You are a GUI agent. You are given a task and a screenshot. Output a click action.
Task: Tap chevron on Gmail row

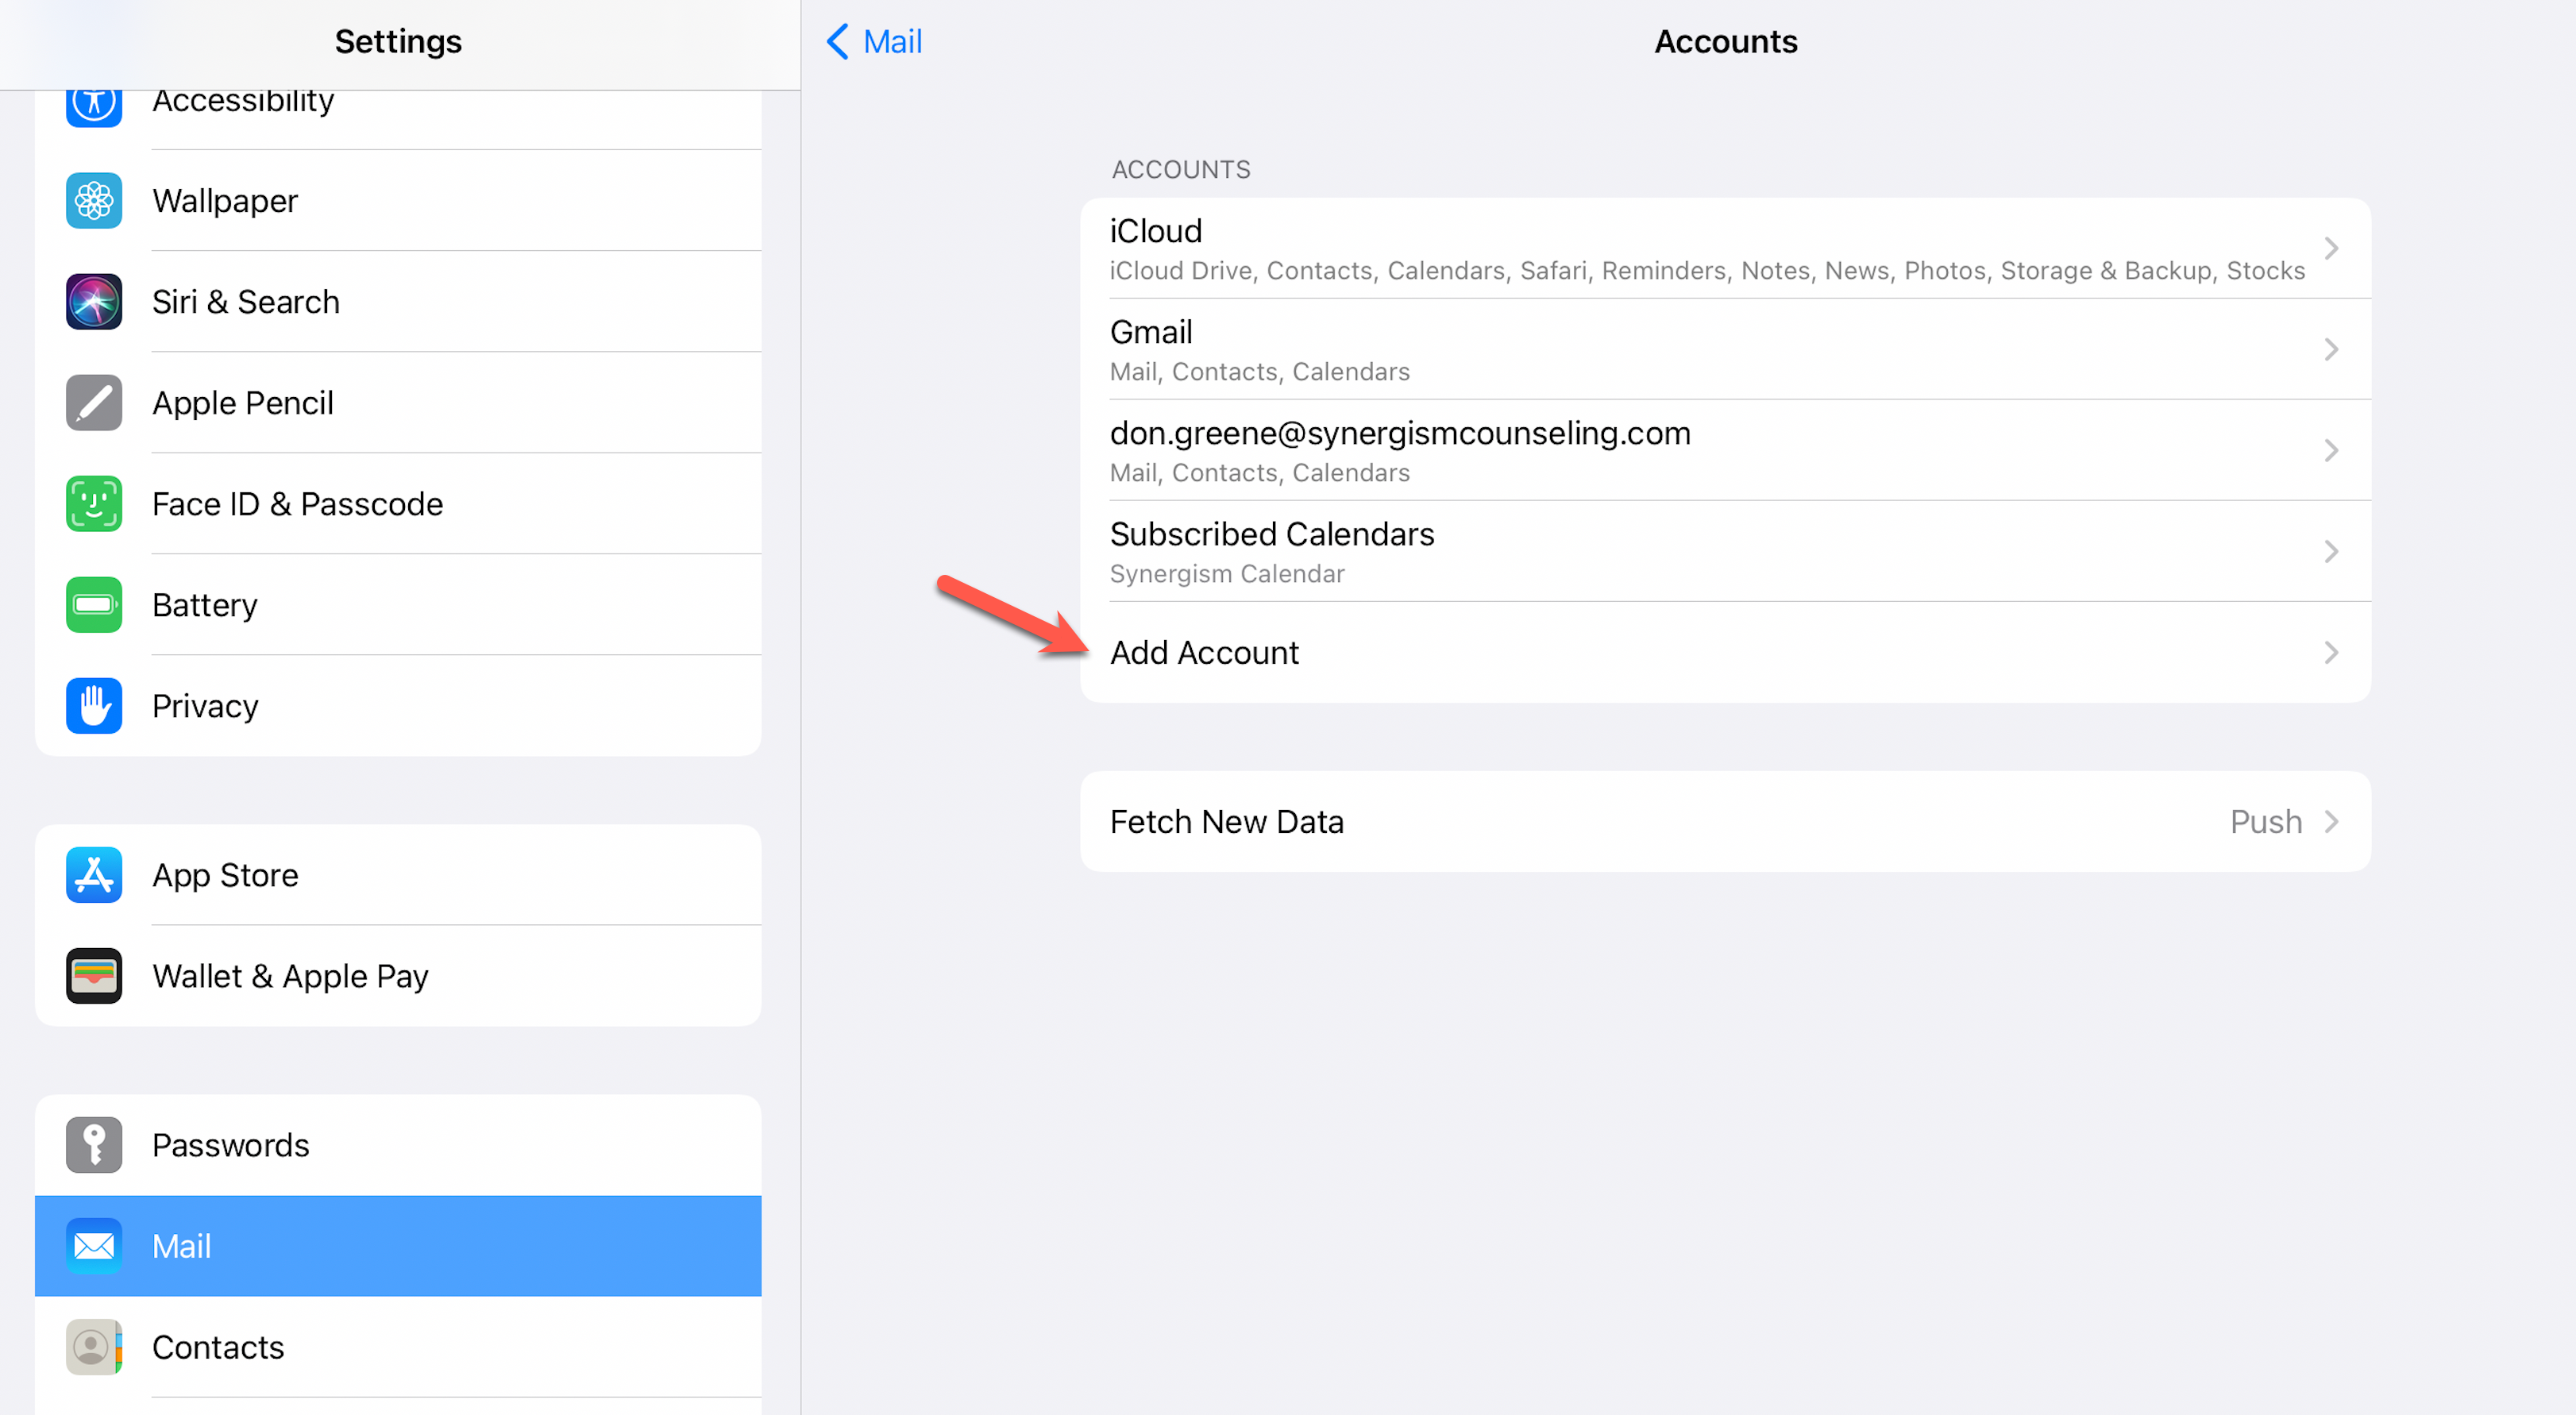pos(2332,349)
